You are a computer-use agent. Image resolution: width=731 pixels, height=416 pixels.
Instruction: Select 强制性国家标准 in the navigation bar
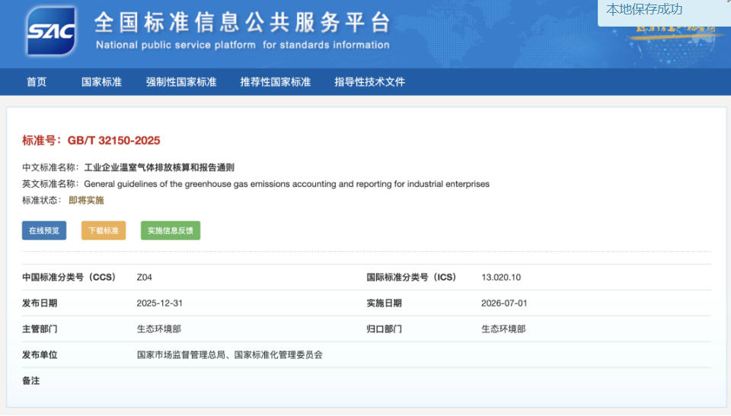pyautogui.click(x=181, y=82)
